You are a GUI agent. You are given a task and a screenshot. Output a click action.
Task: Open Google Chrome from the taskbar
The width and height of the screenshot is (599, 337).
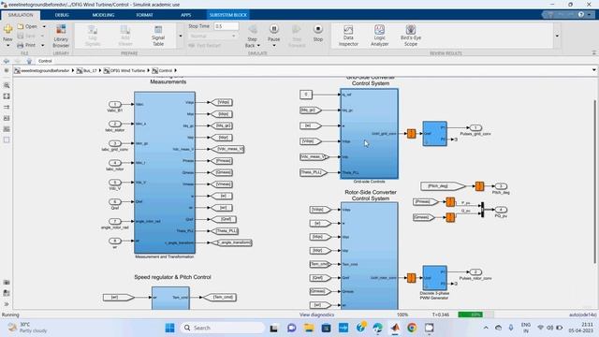[x=412, y=328]
